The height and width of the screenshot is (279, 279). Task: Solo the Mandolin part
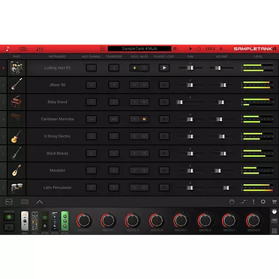(x=134, y=171)
